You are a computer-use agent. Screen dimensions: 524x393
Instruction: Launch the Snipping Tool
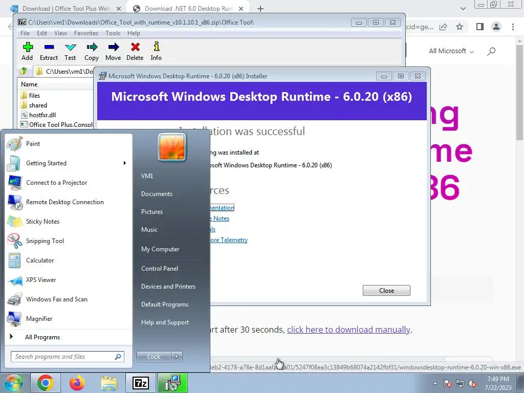pos(68,241)
